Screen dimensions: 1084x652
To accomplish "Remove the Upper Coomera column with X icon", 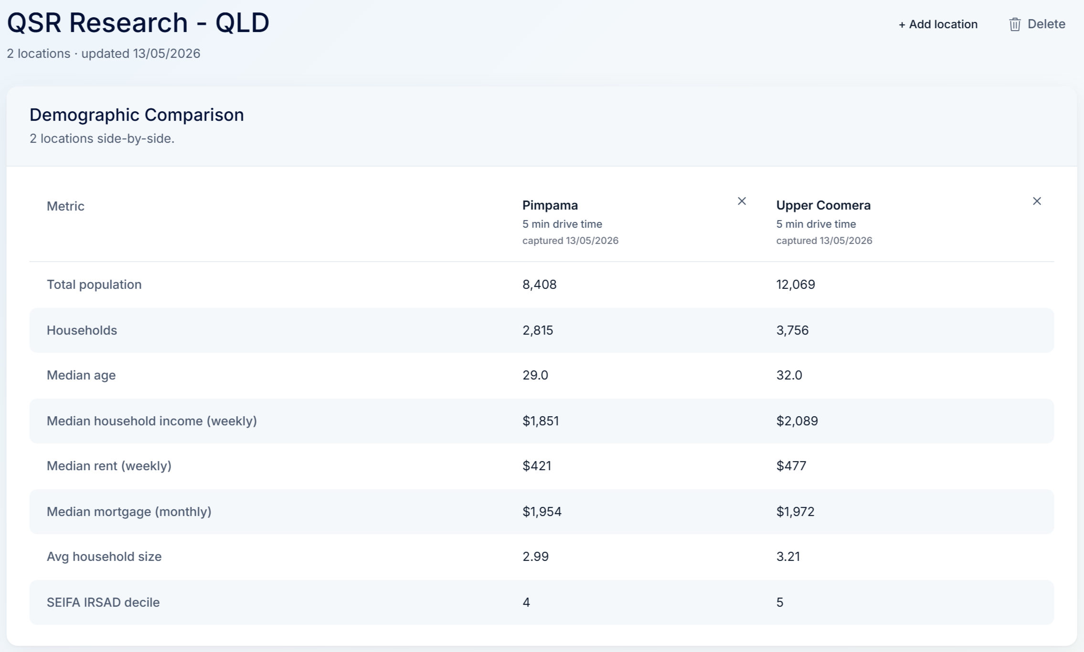I will tap(1037, 201).
